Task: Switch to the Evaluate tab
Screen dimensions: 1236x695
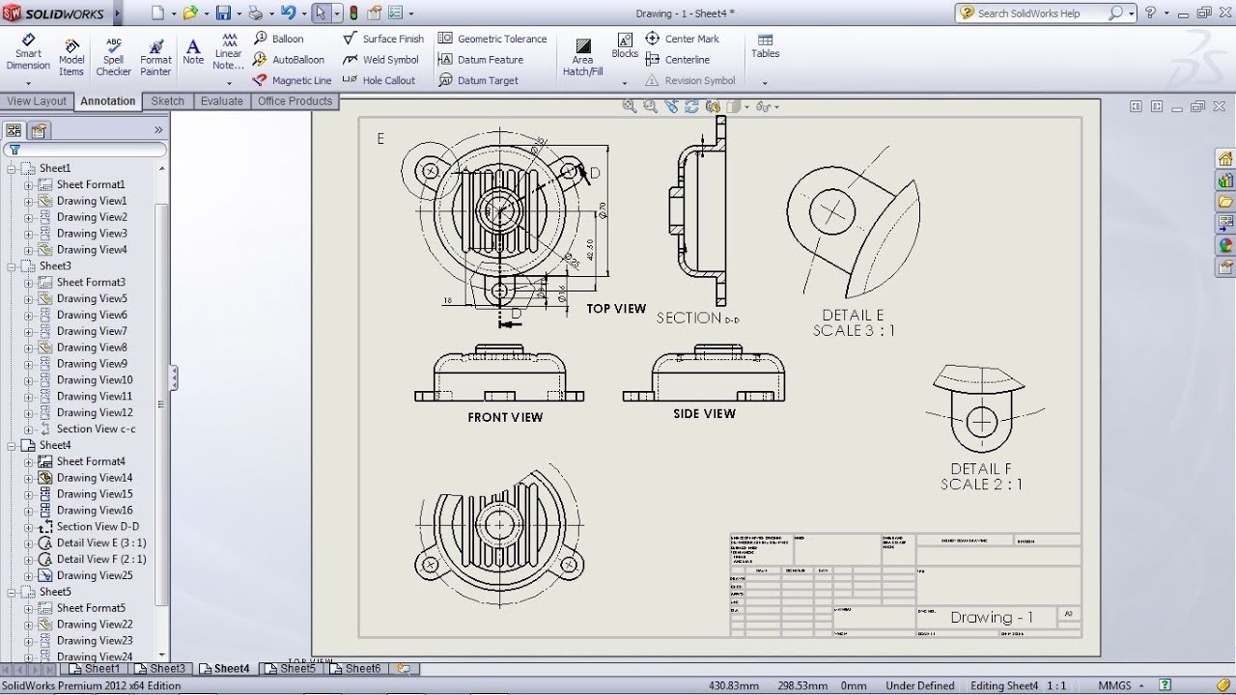Action: coord(221,100)
